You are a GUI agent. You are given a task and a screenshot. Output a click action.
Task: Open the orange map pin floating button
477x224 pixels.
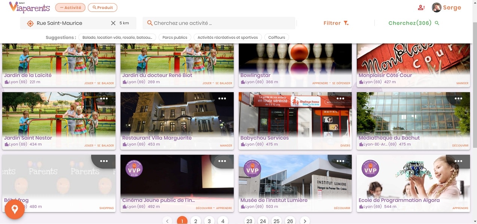15,209
